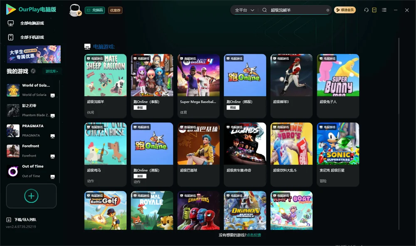Click the version text ver:2.4.9739.29219
This screenshot has width=416, height=246.
(21, 226)
